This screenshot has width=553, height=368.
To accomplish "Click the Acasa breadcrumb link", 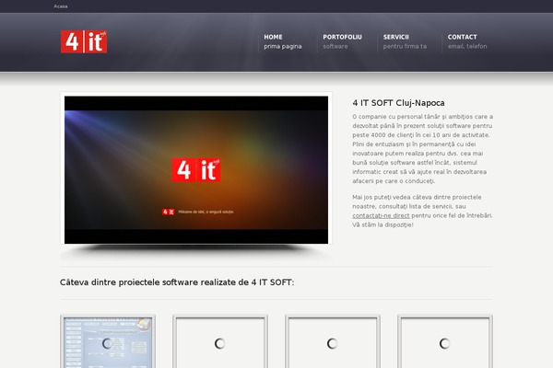I will click(x=61, y=6).
